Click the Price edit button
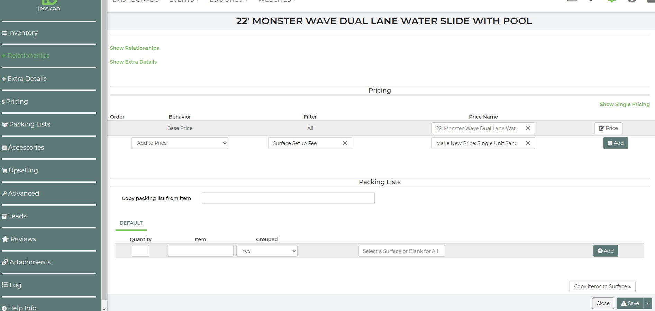The image size is (655, 311). (x=608, y=128)
